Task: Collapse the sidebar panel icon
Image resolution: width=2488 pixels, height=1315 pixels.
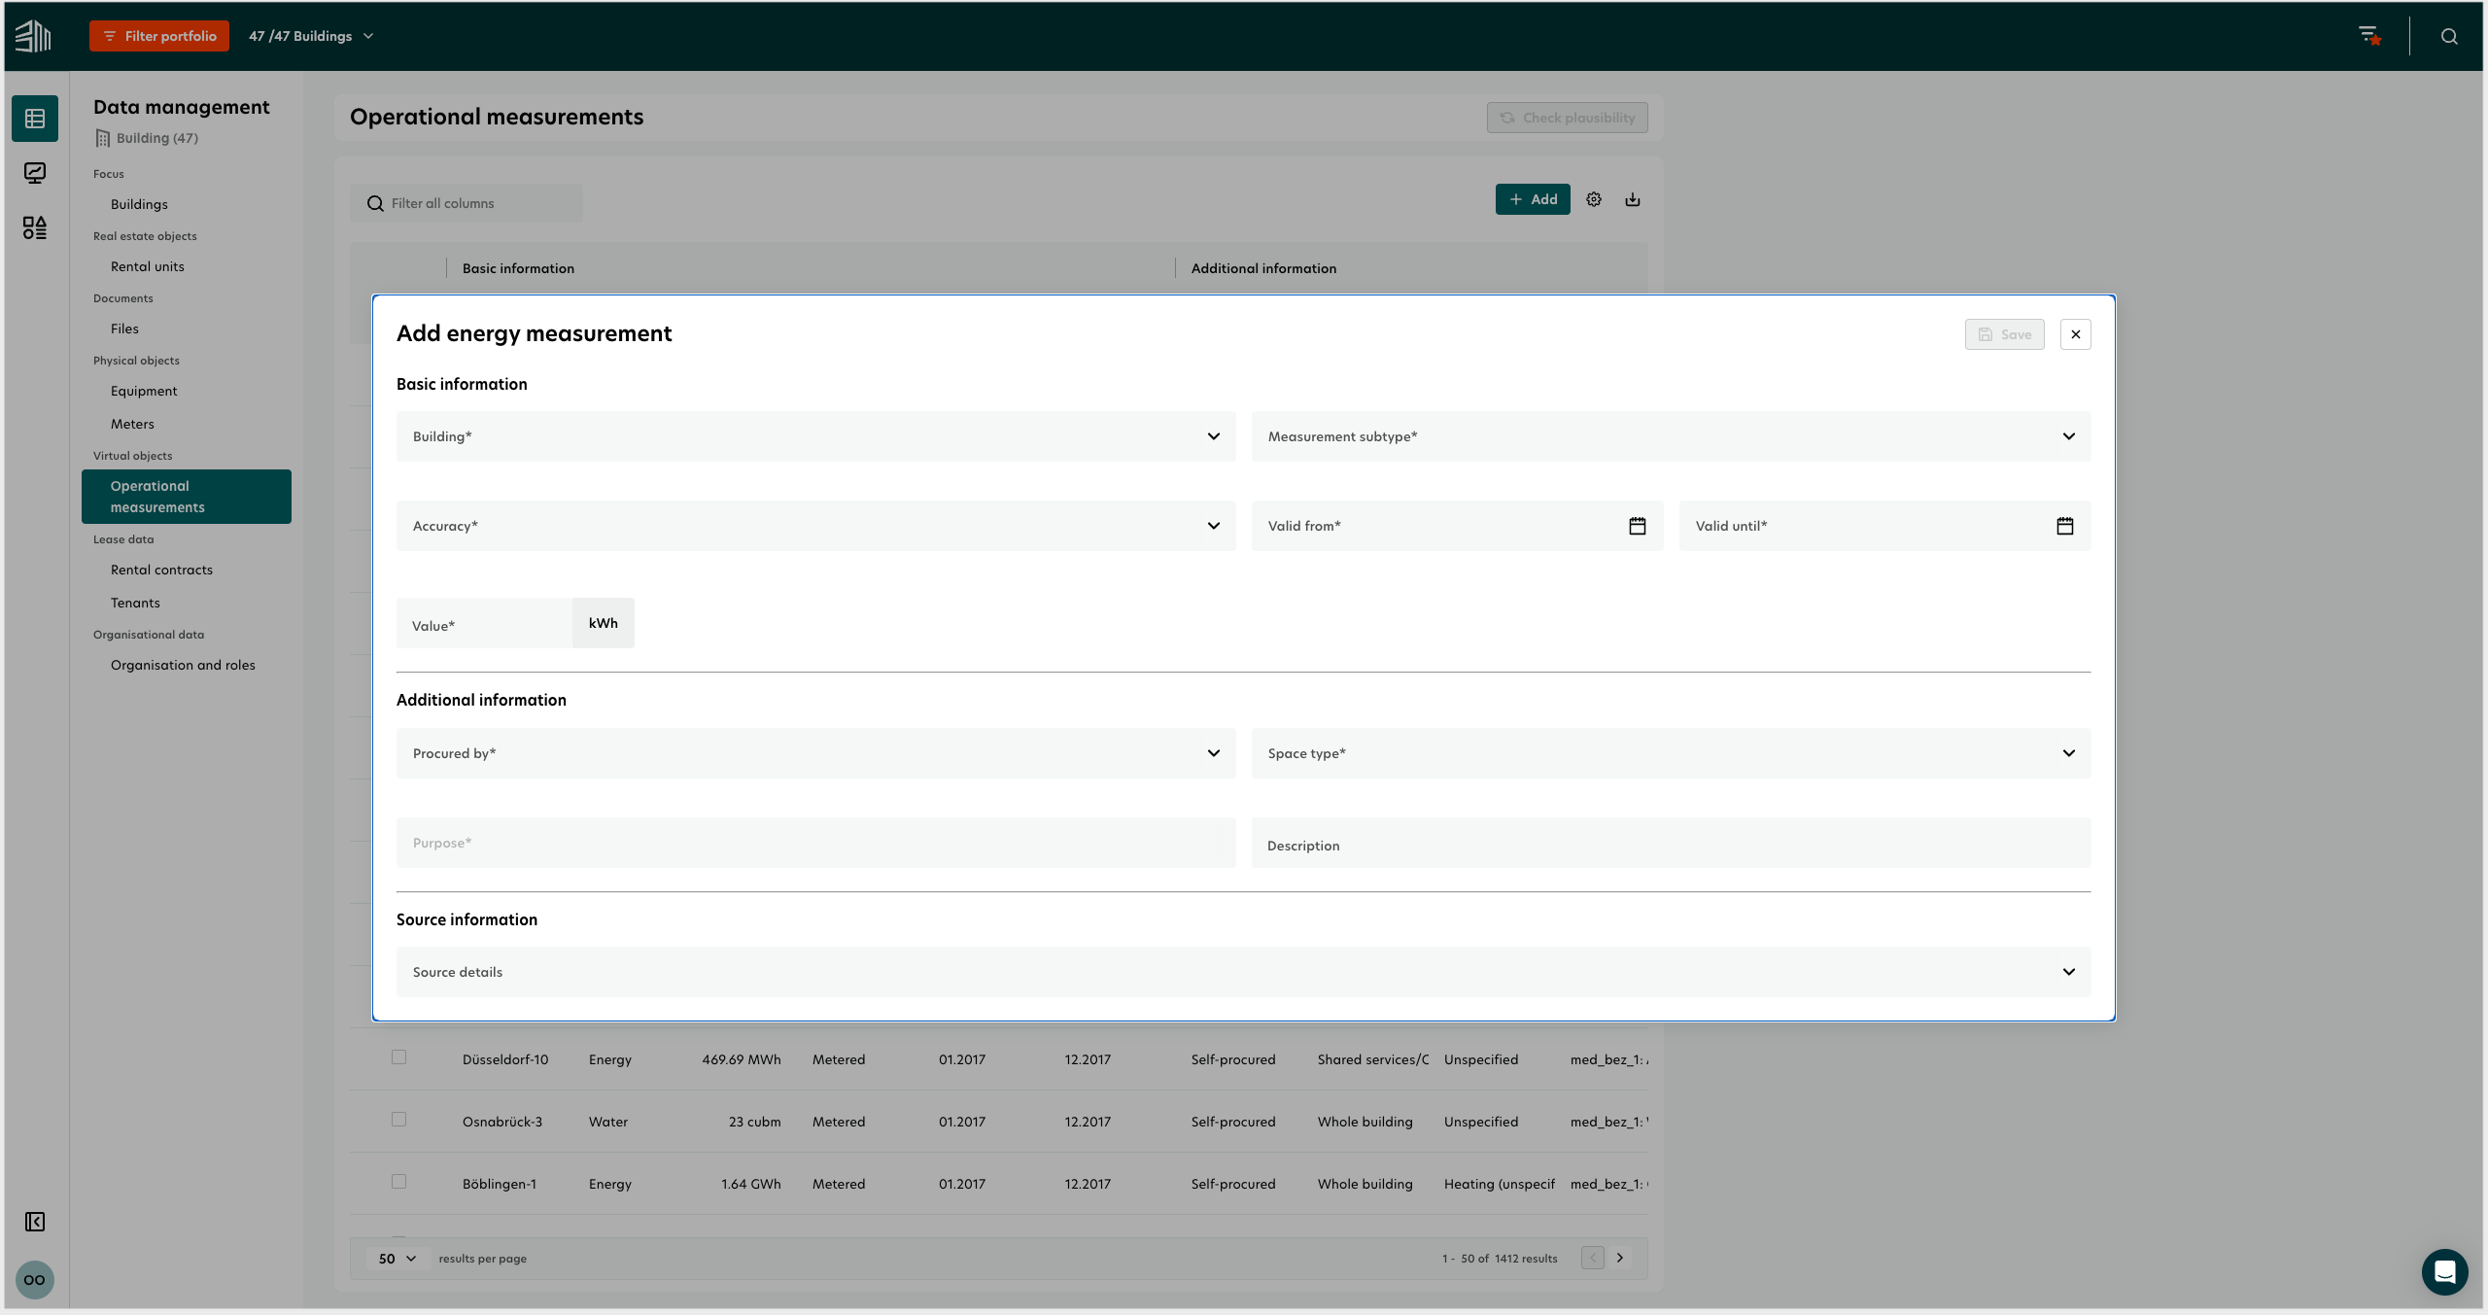Action: (x=35, y=1222)
